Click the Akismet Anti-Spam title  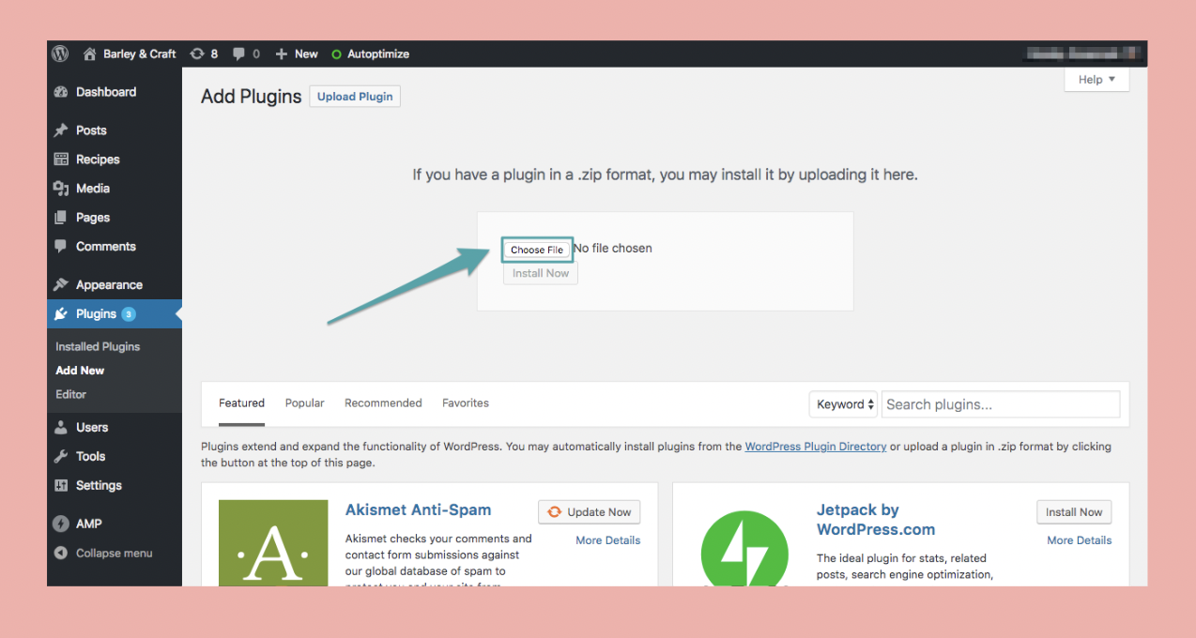[418, 510]
